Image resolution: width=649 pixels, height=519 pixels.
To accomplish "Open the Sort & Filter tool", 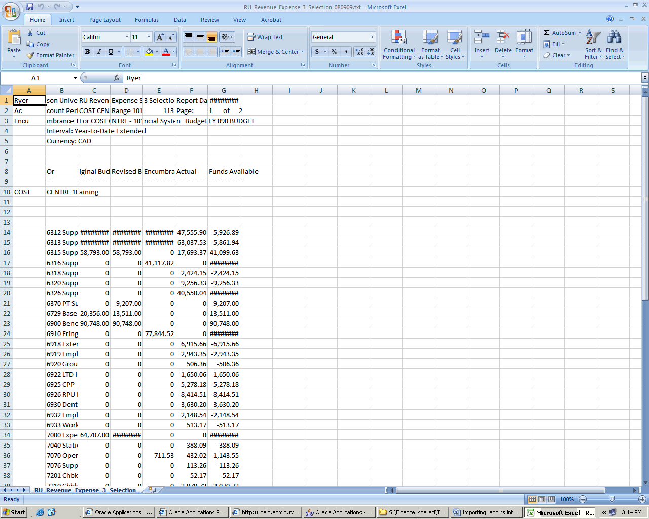I will [x=593, y=38].
